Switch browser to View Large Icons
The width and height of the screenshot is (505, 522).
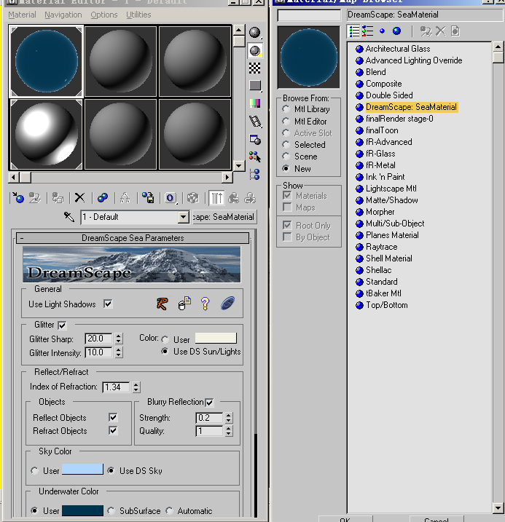396,31
